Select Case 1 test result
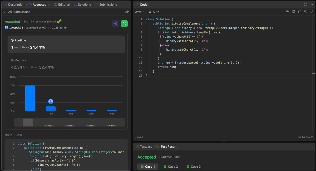Screen dimensions: 316x171 (x=148, y=167)
